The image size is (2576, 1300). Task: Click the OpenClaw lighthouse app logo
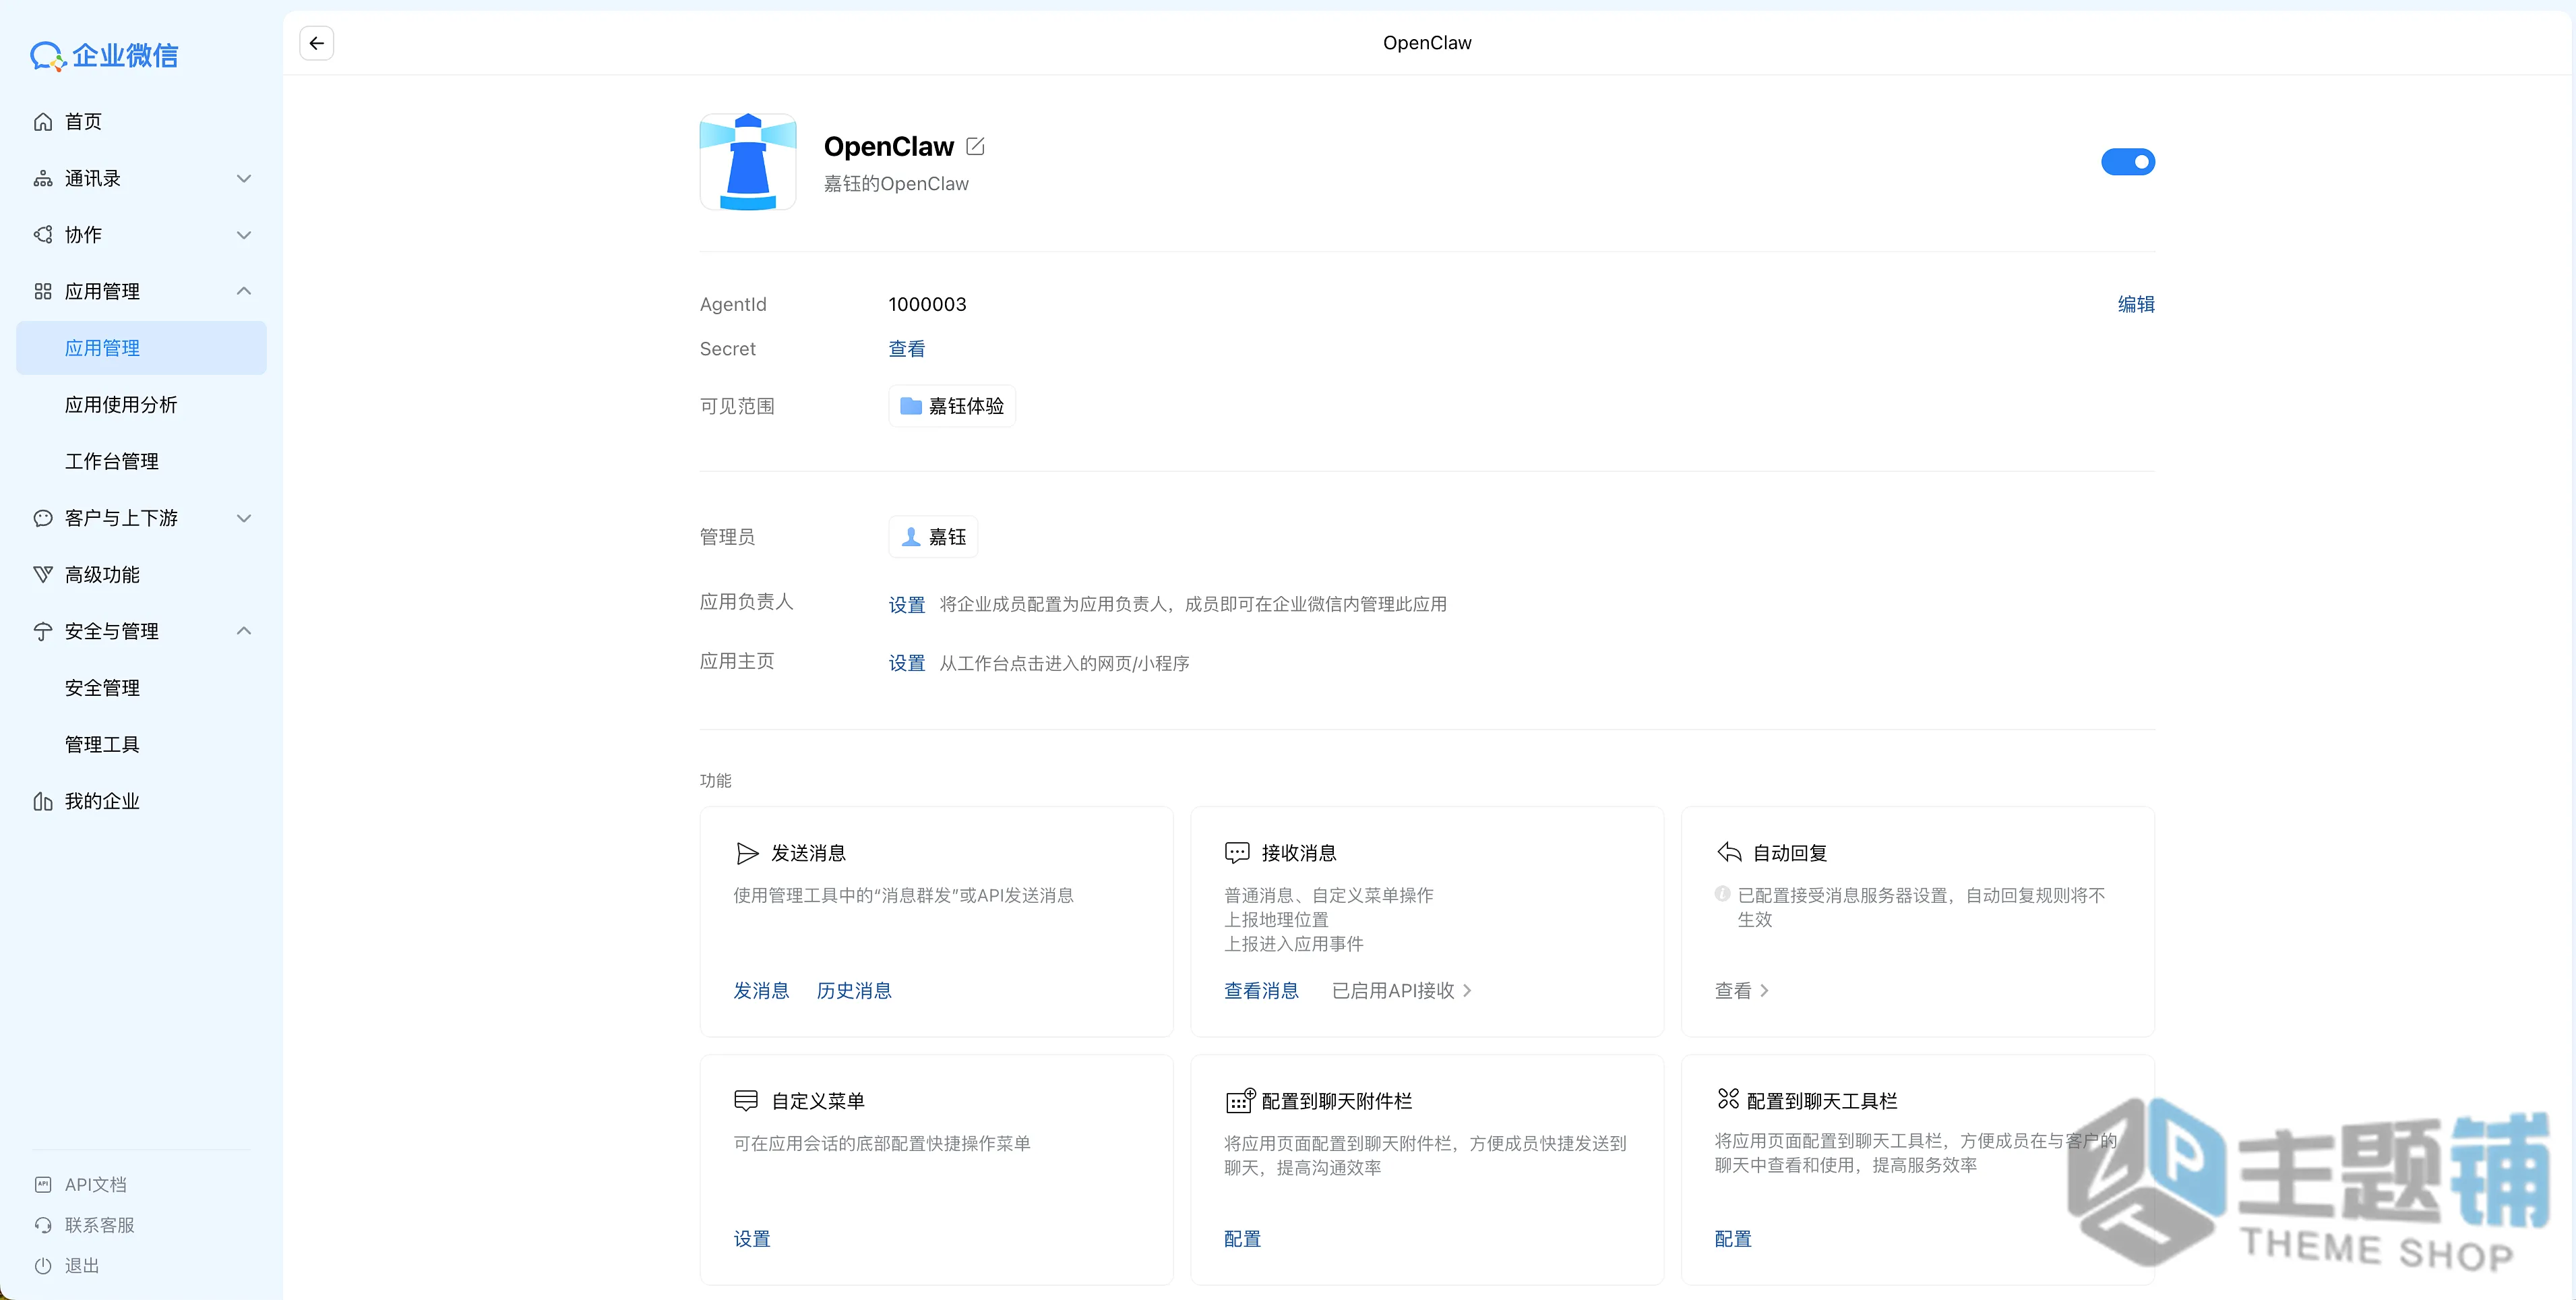coord(748,162)
